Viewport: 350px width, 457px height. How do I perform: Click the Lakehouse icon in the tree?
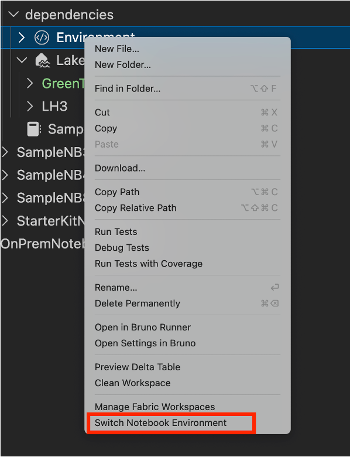[43, 60]
